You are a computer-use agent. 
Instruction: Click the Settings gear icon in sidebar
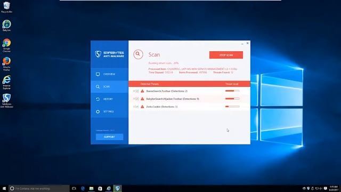tap(98, 111)
